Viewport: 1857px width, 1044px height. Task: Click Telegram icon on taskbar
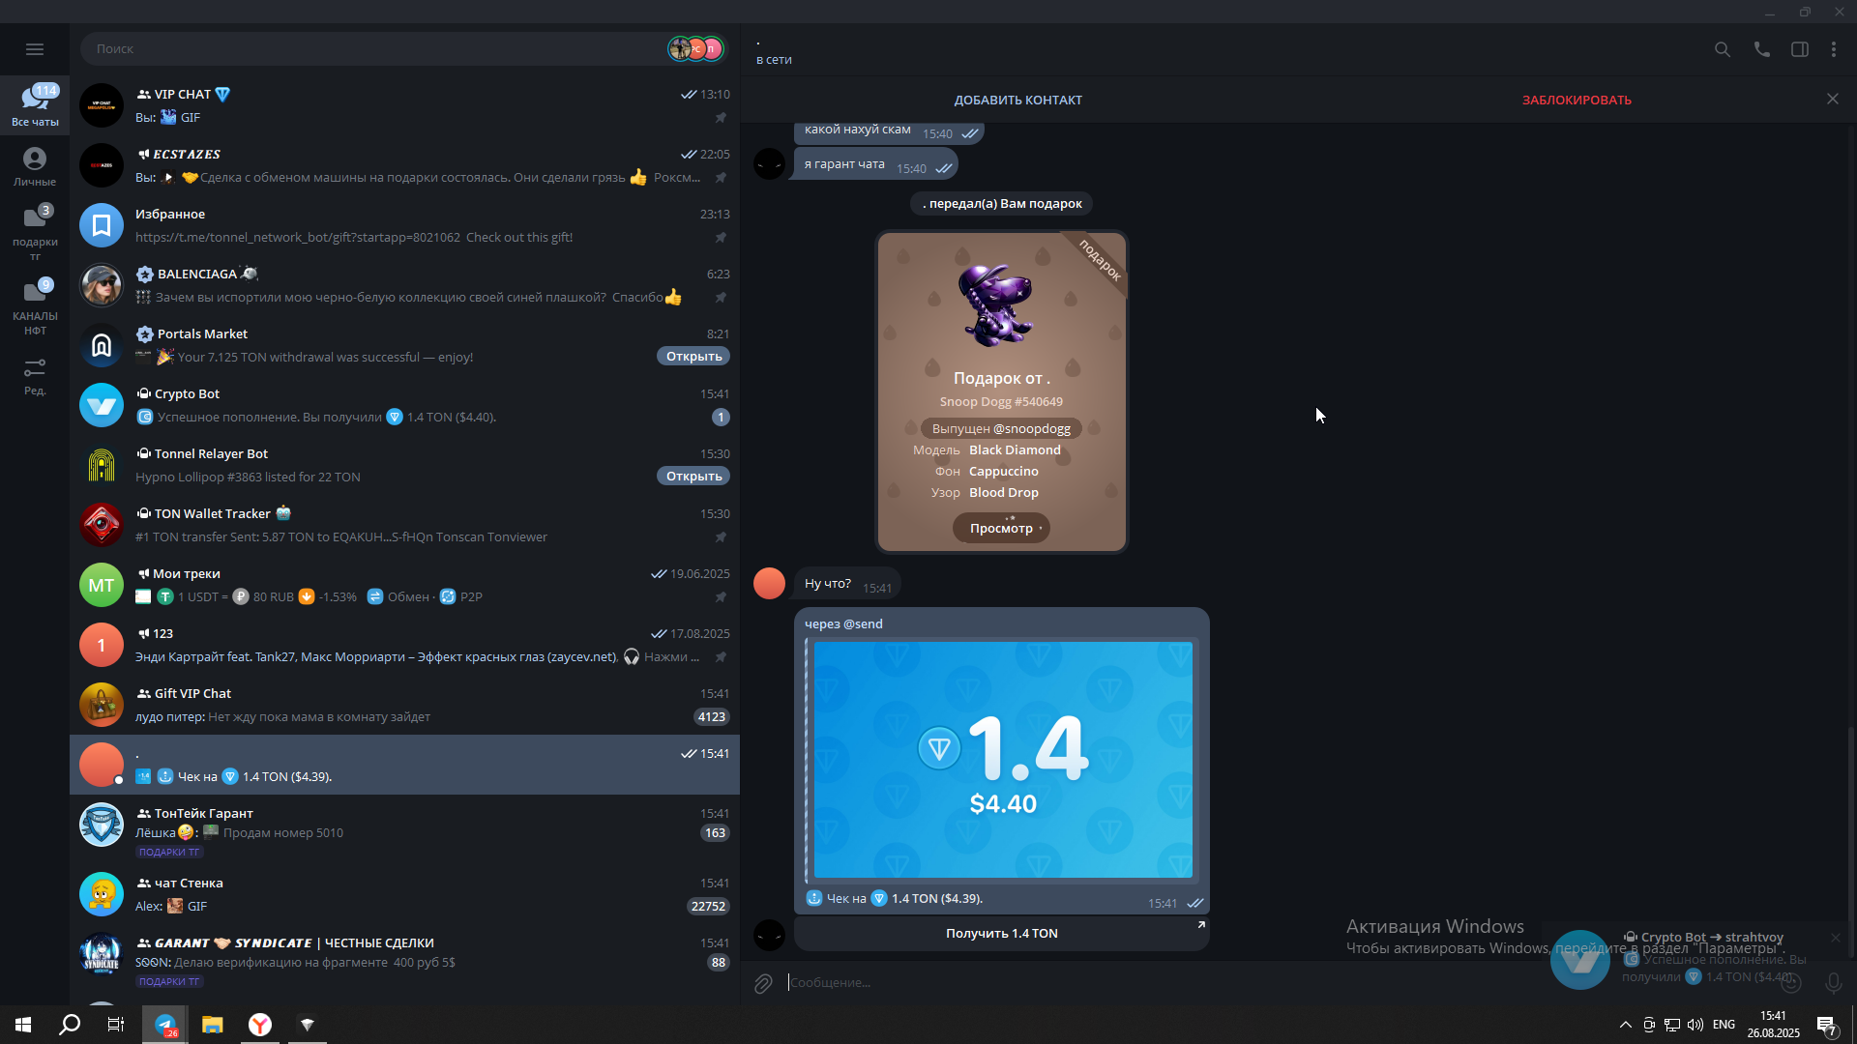tap(165, 1025)
